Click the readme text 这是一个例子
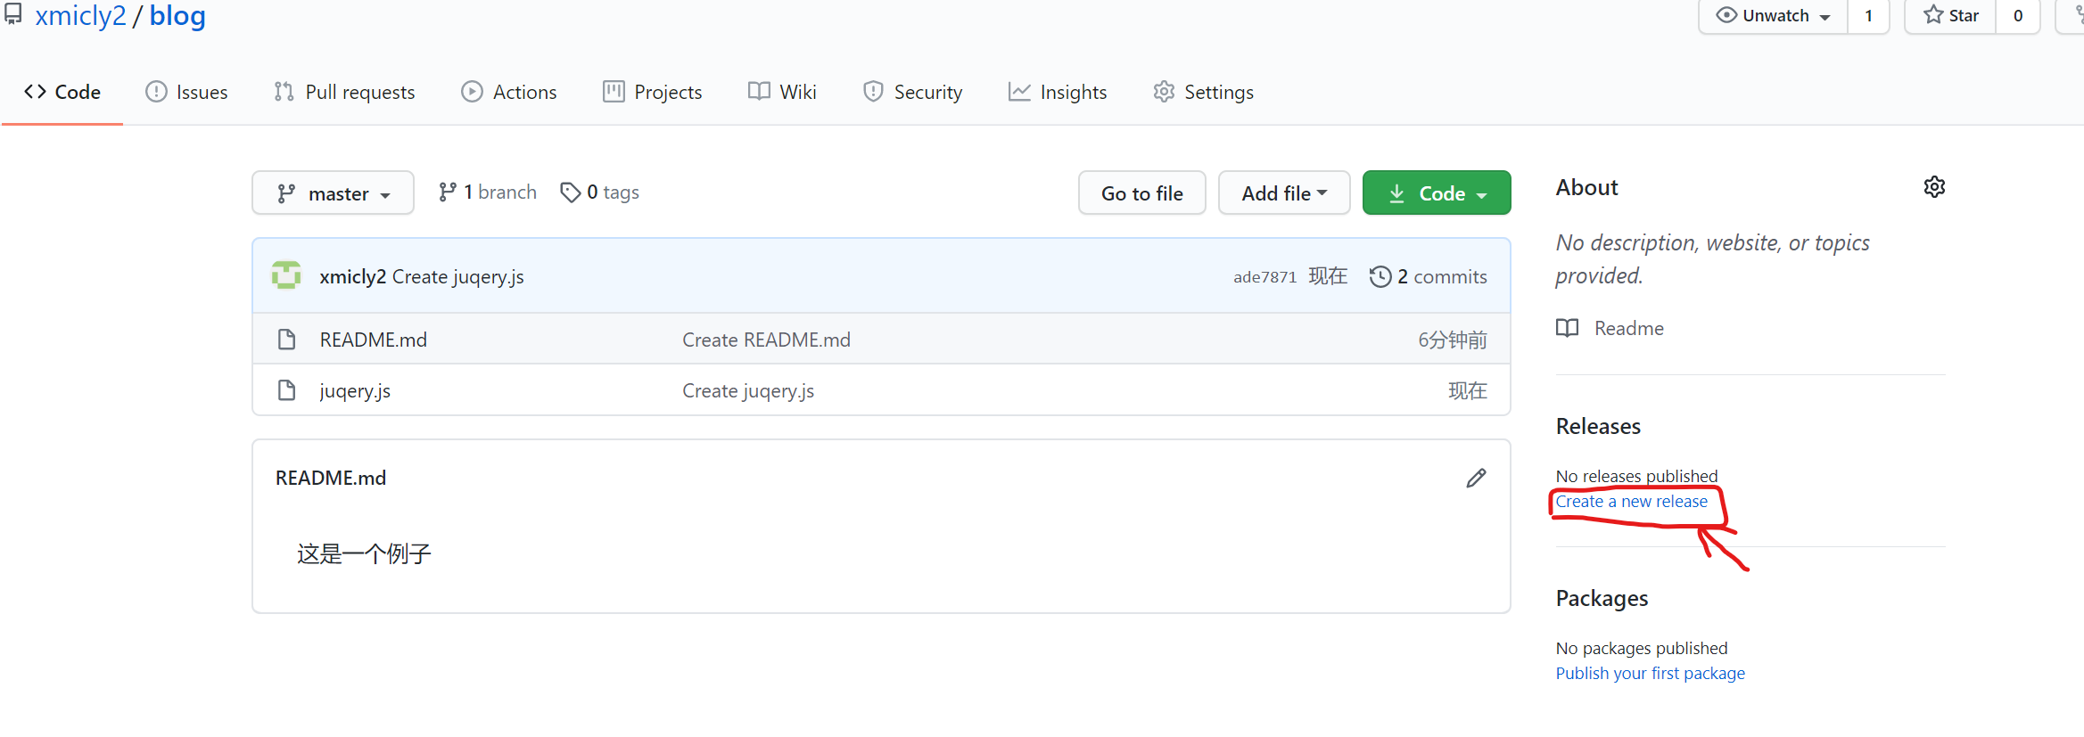This screenshot has width=2084, height=737. pyautogui.click(x=364, y=553)
